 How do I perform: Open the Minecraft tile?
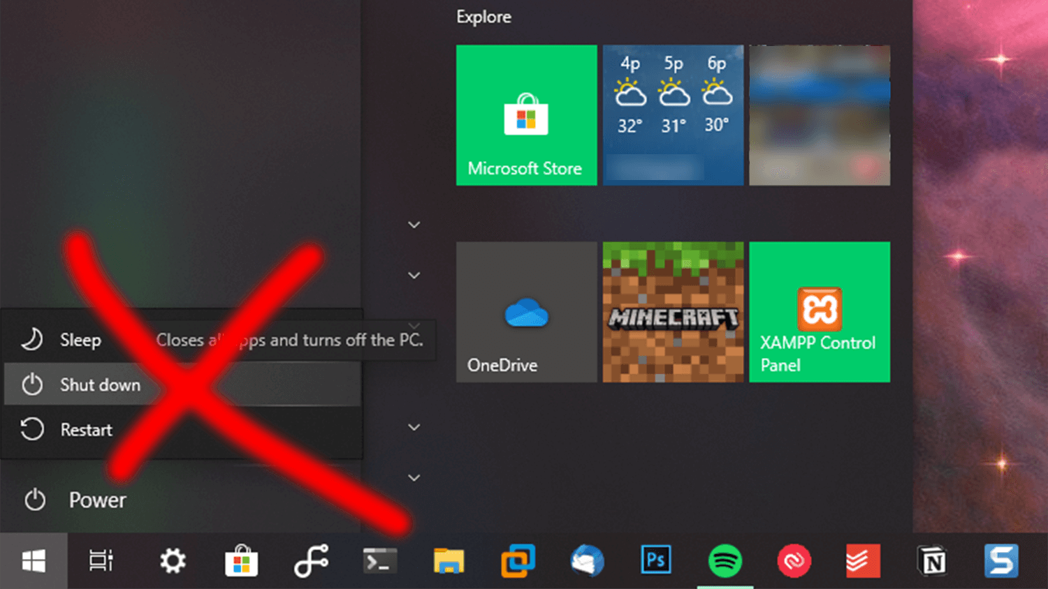click(672, 312)
